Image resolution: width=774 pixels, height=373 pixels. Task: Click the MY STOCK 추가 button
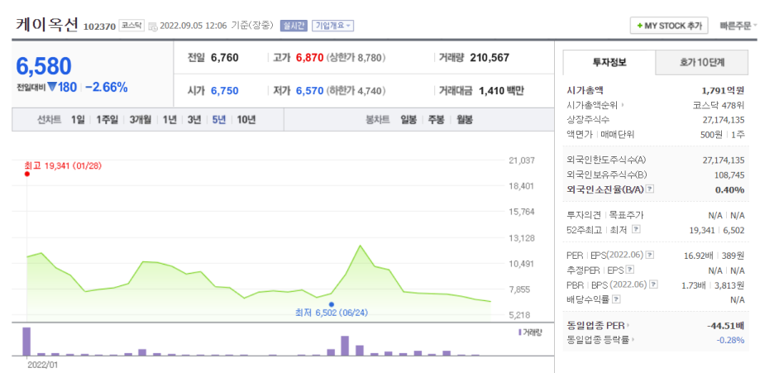669,26
